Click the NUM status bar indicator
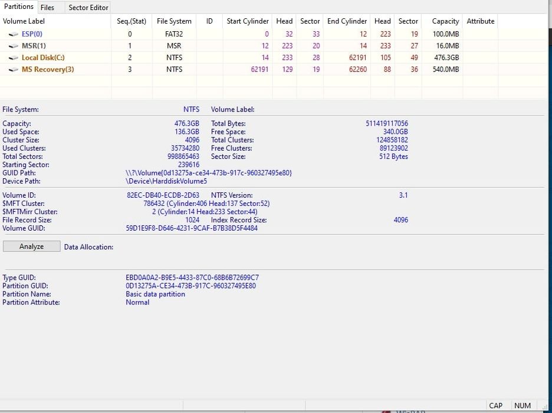 523,405
